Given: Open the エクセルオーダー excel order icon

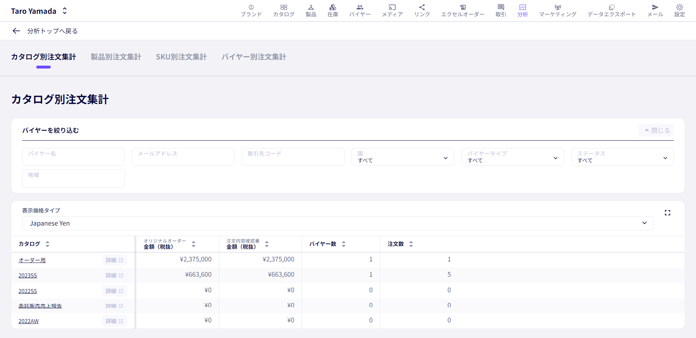Looking at the screenshot, I should pos(463,7).
